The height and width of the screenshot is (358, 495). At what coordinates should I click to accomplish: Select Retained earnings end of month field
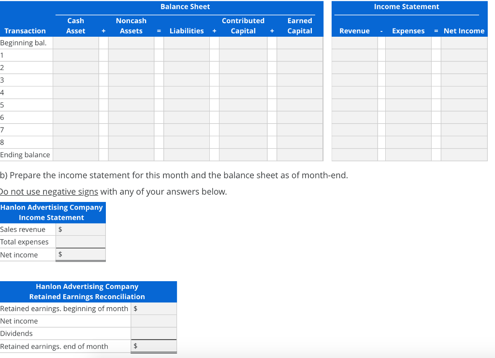(154, 346)
